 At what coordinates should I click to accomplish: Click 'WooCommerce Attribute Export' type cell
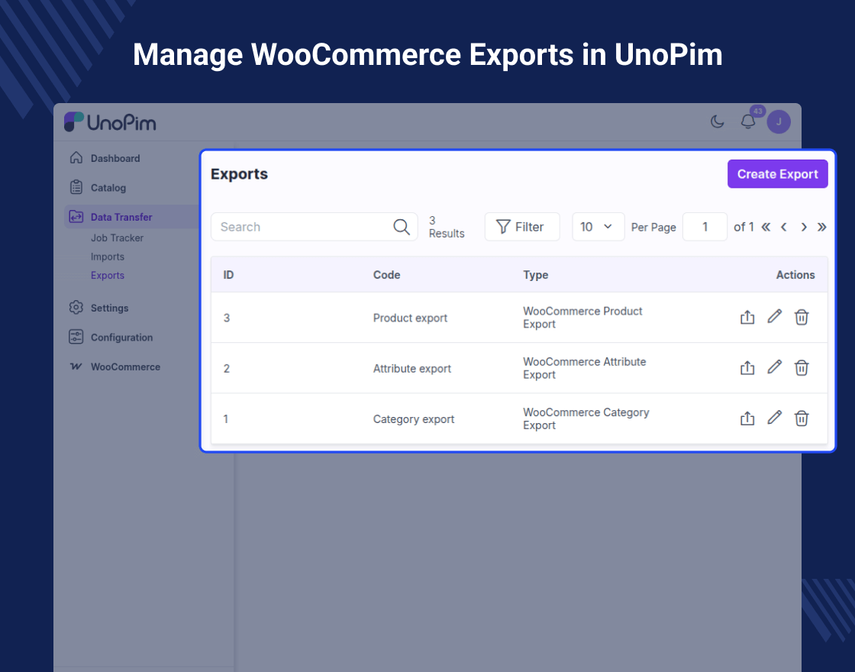click(585, 368)
